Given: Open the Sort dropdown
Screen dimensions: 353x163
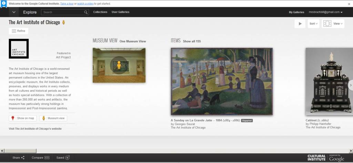Looking at the screenshot, I should pos(313,24).
